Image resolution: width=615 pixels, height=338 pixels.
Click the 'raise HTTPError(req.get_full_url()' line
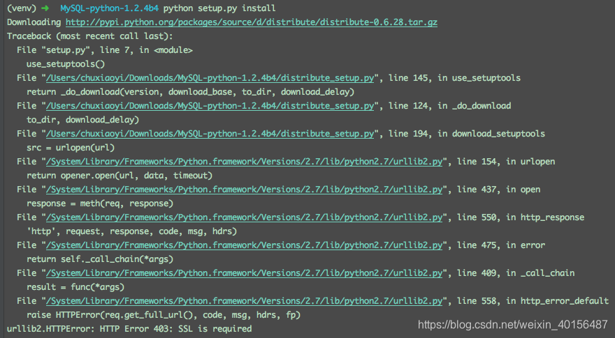(x=163, y=315)
